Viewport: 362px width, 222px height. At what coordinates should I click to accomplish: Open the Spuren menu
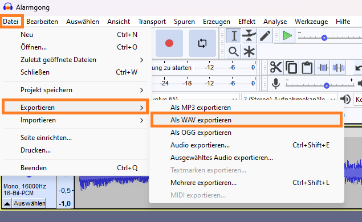point(184,22)
